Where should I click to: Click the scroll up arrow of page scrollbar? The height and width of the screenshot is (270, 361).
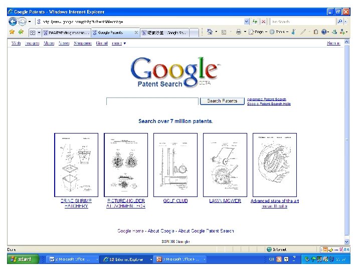click(x=347, y=42)
